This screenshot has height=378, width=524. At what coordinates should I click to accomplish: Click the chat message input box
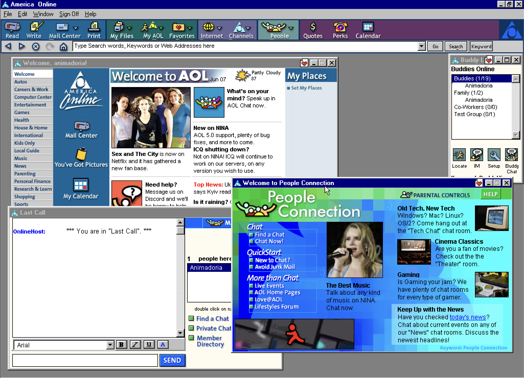[x=85, y=360]
